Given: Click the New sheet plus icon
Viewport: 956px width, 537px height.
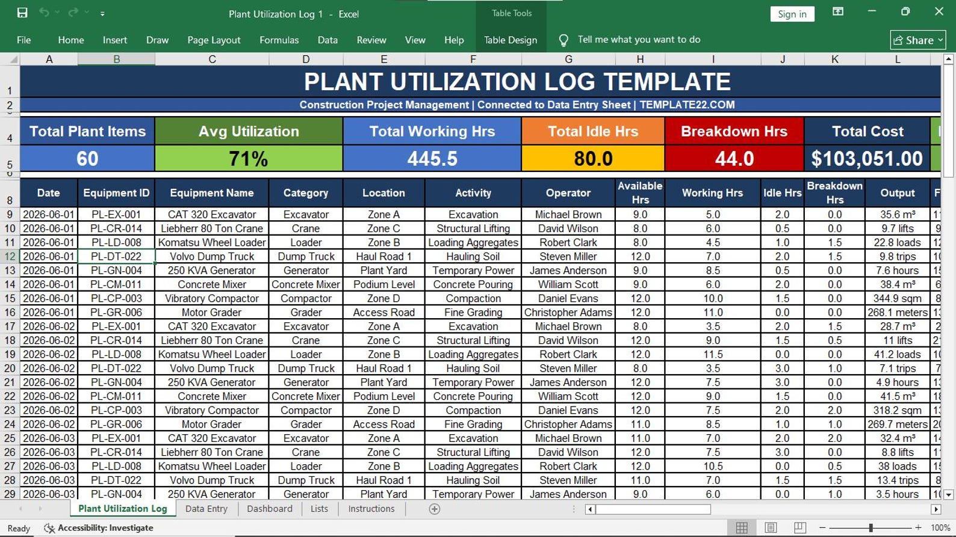Looking at the screenshot, I should point(434,509).
